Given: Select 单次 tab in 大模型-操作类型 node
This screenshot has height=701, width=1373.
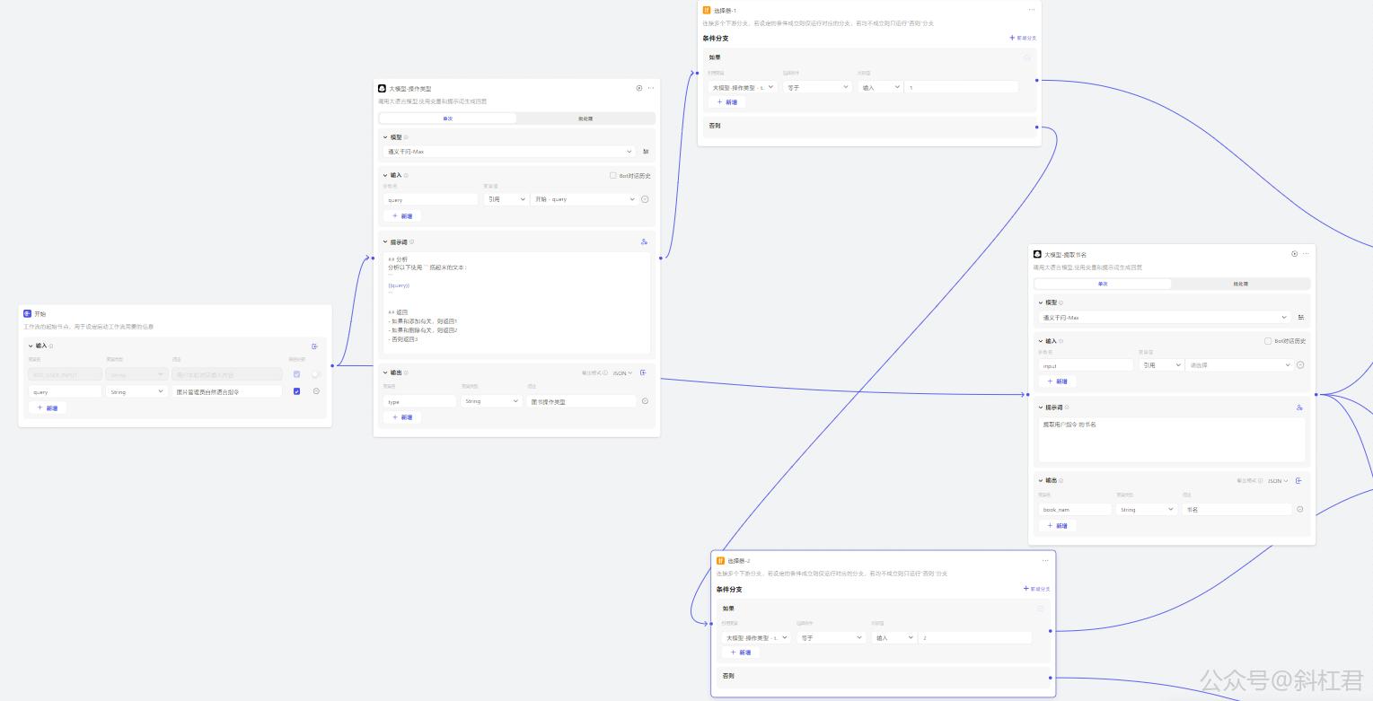Looking at the screenshot, I should click(x=448, y=118).
